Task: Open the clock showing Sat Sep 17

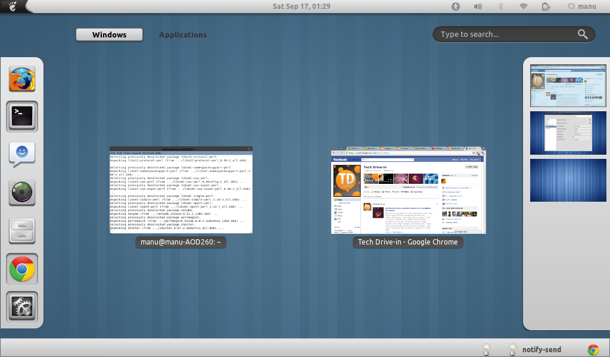Action: tap(301, 7)
